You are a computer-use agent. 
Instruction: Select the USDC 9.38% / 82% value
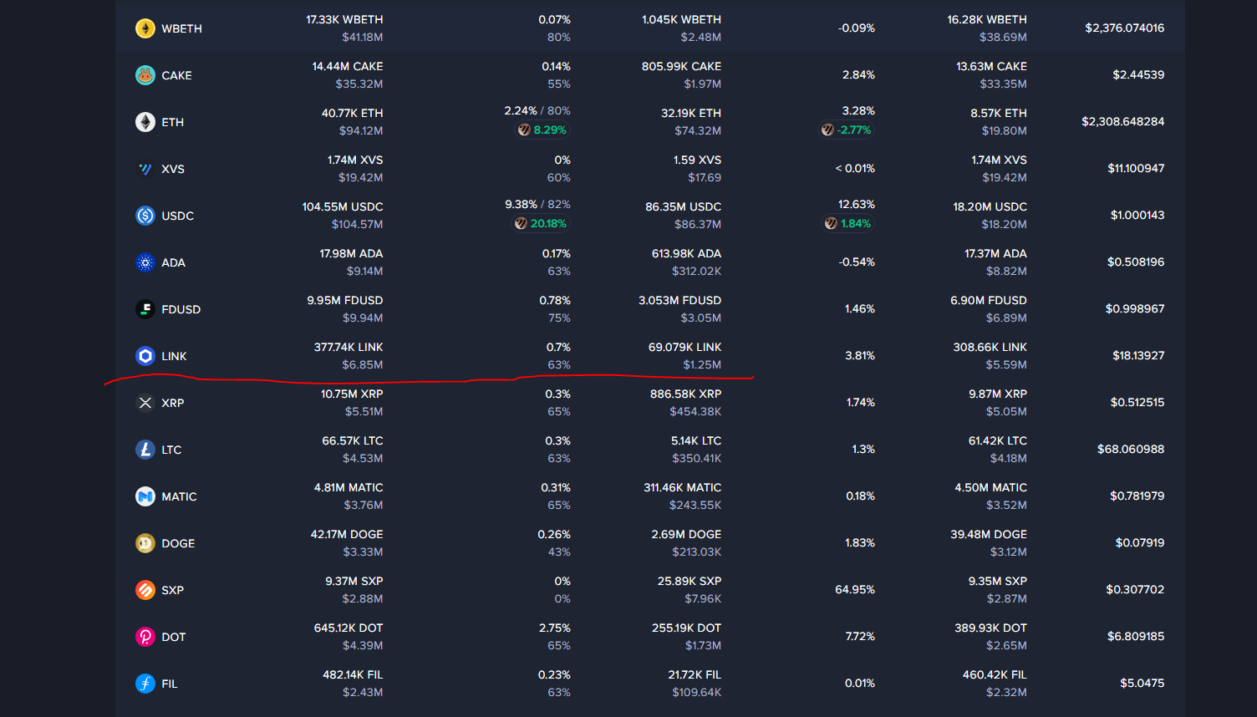click(537, 204)
